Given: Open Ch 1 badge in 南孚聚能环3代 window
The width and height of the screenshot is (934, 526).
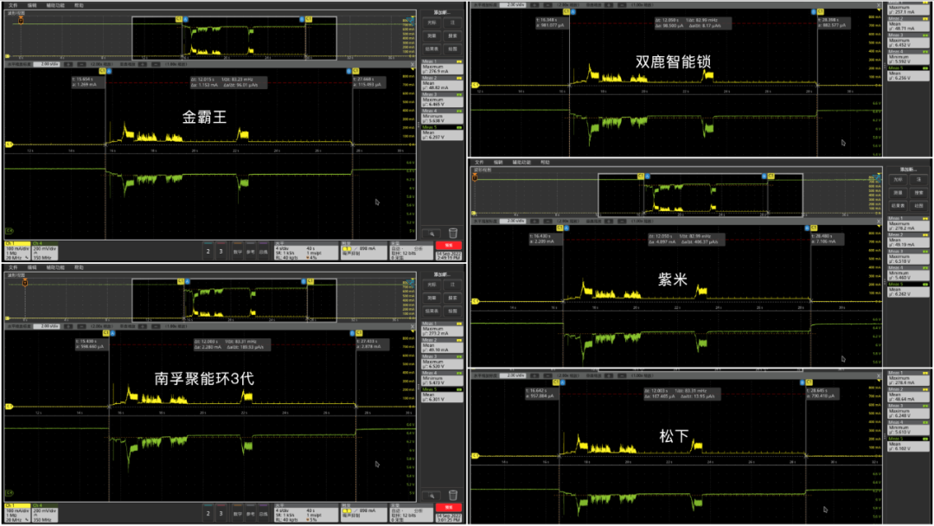Looking at the screenshot, I should (17, 513).
